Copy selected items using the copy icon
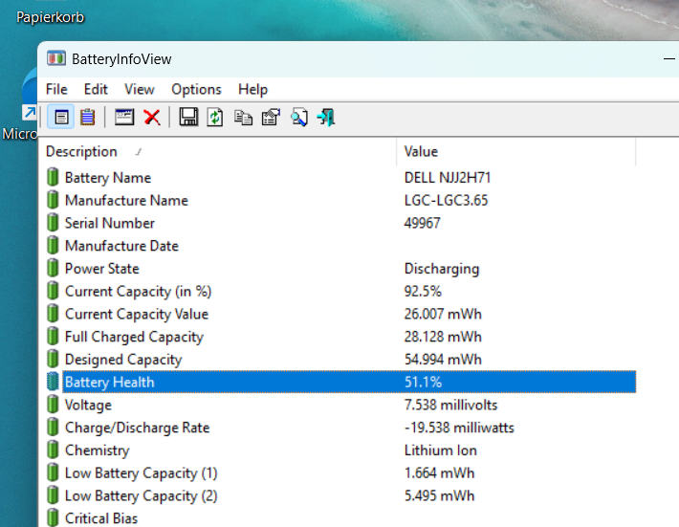This screenshot has width=679, height=527. tap(243, 118)
